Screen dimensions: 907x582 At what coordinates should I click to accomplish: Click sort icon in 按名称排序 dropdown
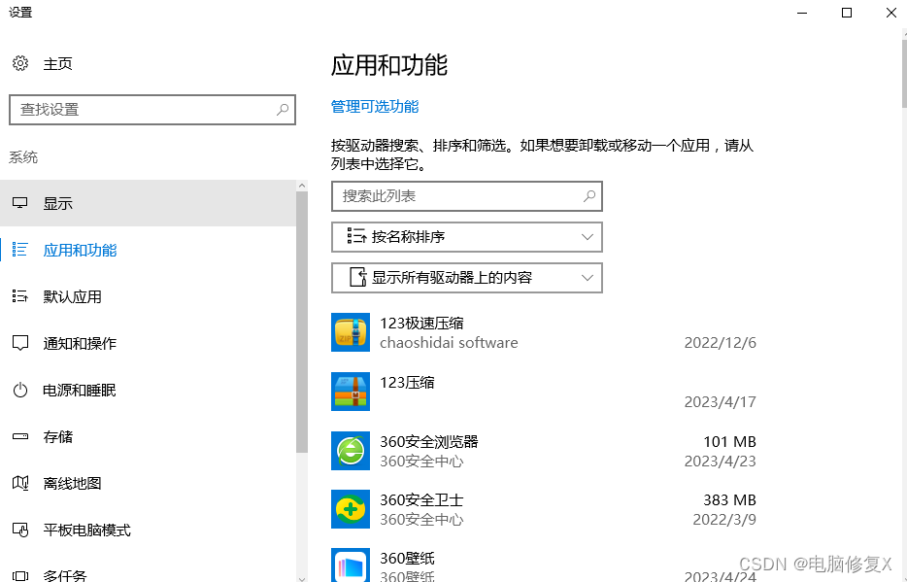(356, 236)
